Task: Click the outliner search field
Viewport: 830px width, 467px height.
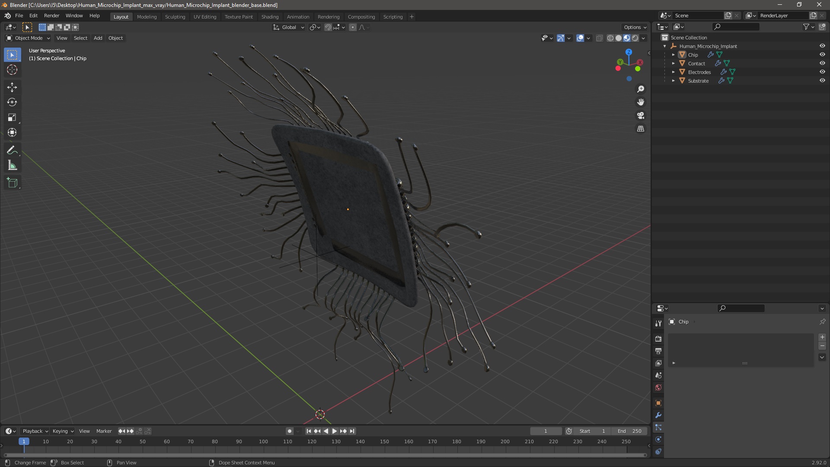Action: [736, 27]
